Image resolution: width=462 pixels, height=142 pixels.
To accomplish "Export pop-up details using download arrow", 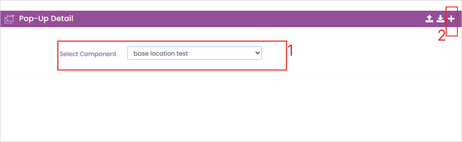I will pos(441,19).
